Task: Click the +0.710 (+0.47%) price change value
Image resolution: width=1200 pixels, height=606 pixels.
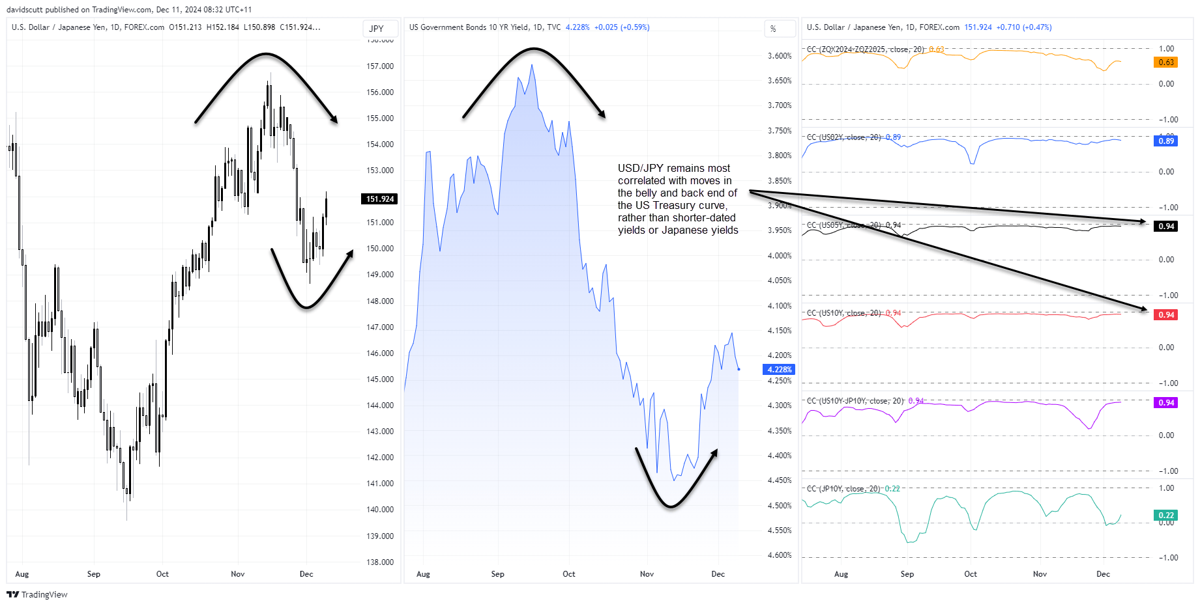Action: (1024, 27)
